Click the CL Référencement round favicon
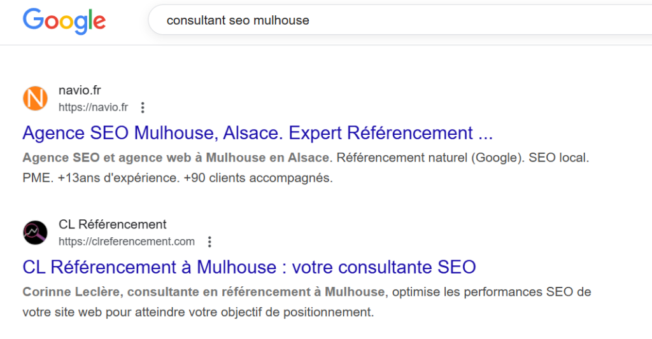The width and height of the screenshot is (652, 339). (x=35, y=233)
